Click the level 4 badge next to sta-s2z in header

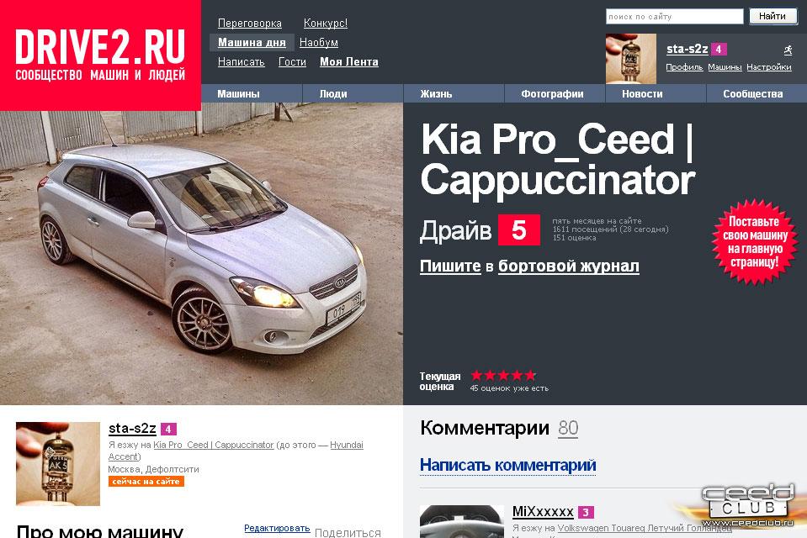pos(719,50)
